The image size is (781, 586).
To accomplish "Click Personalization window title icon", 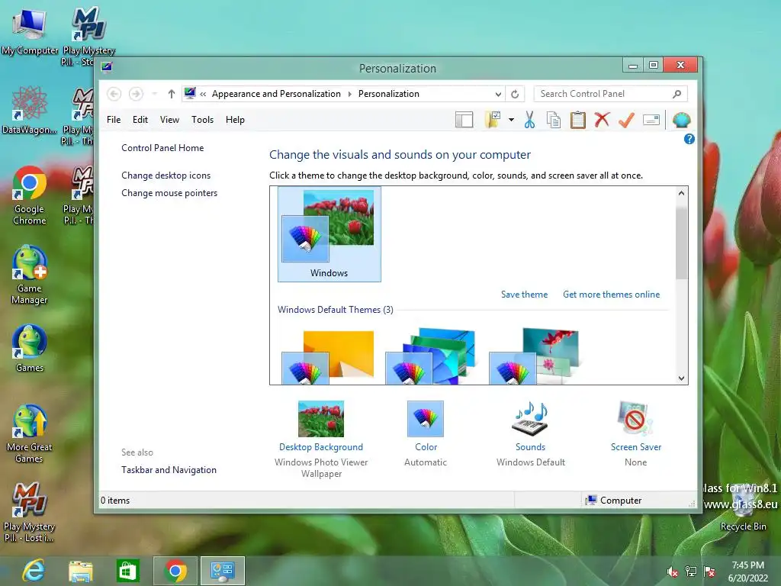I will [107, 67].
